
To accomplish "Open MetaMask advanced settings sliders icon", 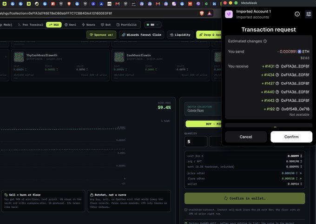I will [x=309, y=14].
